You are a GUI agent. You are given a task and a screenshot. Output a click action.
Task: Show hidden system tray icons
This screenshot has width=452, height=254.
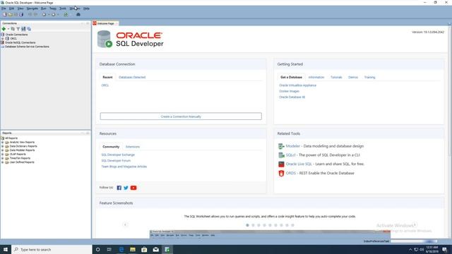[x=410, y=249]
